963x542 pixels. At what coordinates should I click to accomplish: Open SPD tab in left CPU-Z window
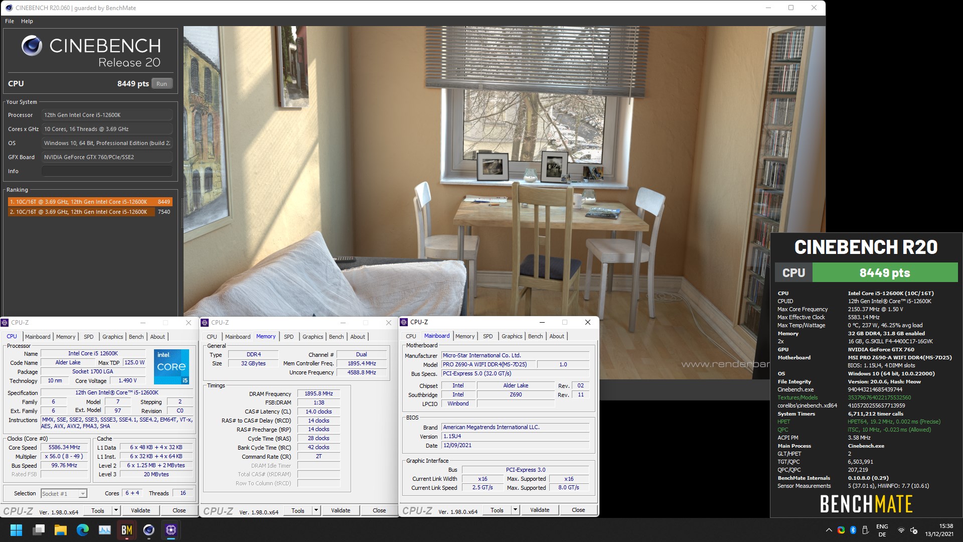[89, 337]
